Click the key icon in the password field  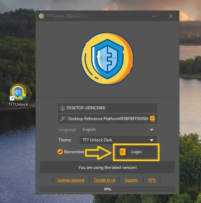coord(63,119)
